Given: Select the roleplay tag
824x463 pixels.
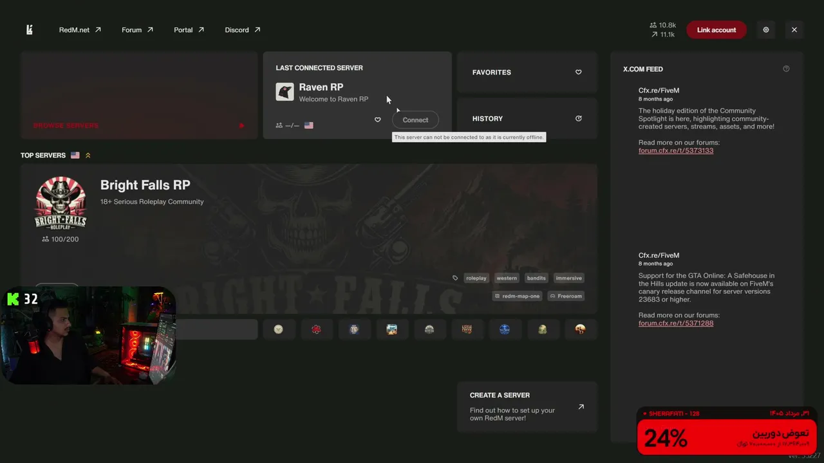Looking at the screenshot, I should point(476,278).
